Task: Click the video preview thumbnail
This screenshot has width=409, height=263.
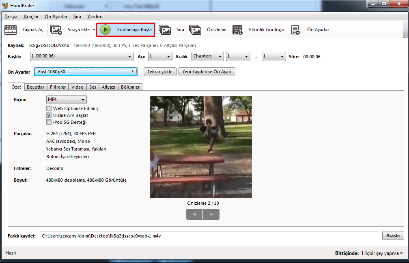Action: click(x=201, y=147)
